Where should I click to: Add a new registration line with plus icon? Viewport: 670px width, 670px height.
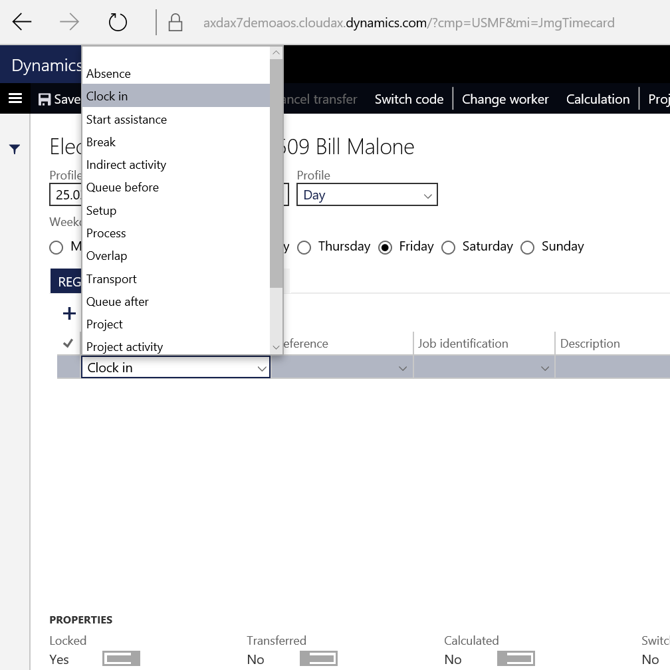coord(69,313)
